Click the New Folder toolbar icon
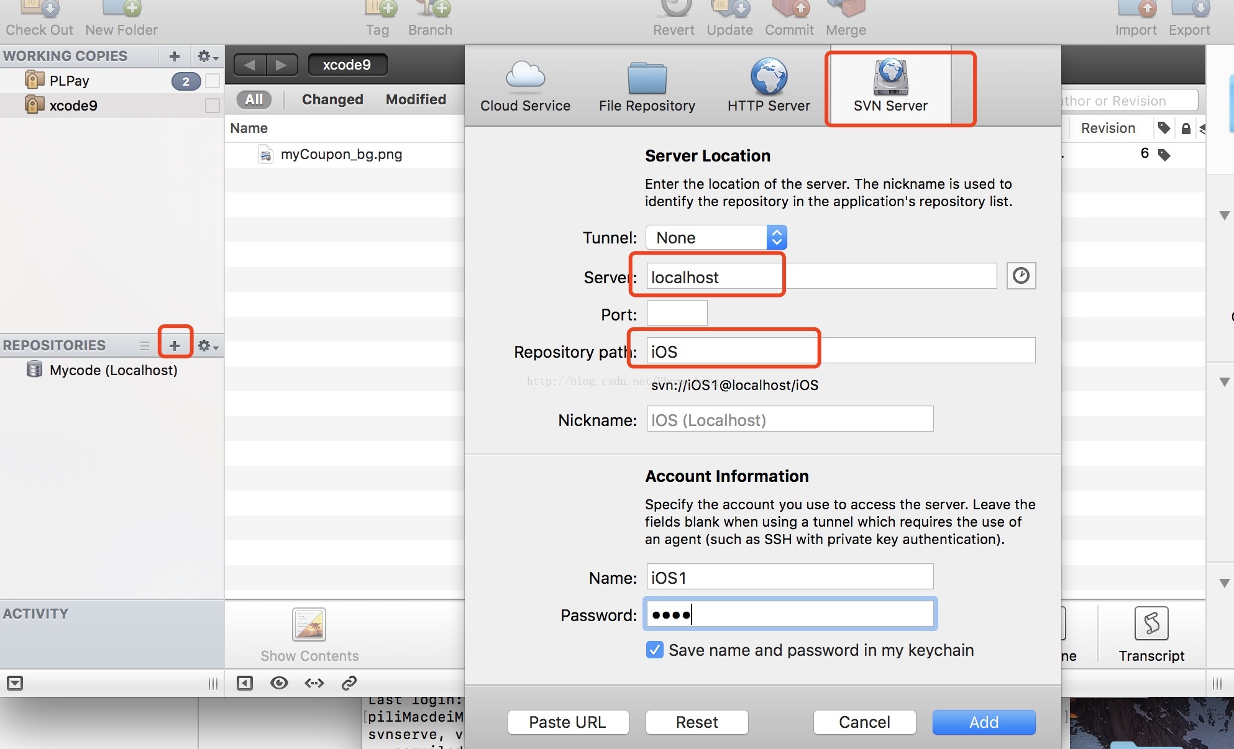Viewport: 1234px width, 749px height. click(x=122, y=9)
